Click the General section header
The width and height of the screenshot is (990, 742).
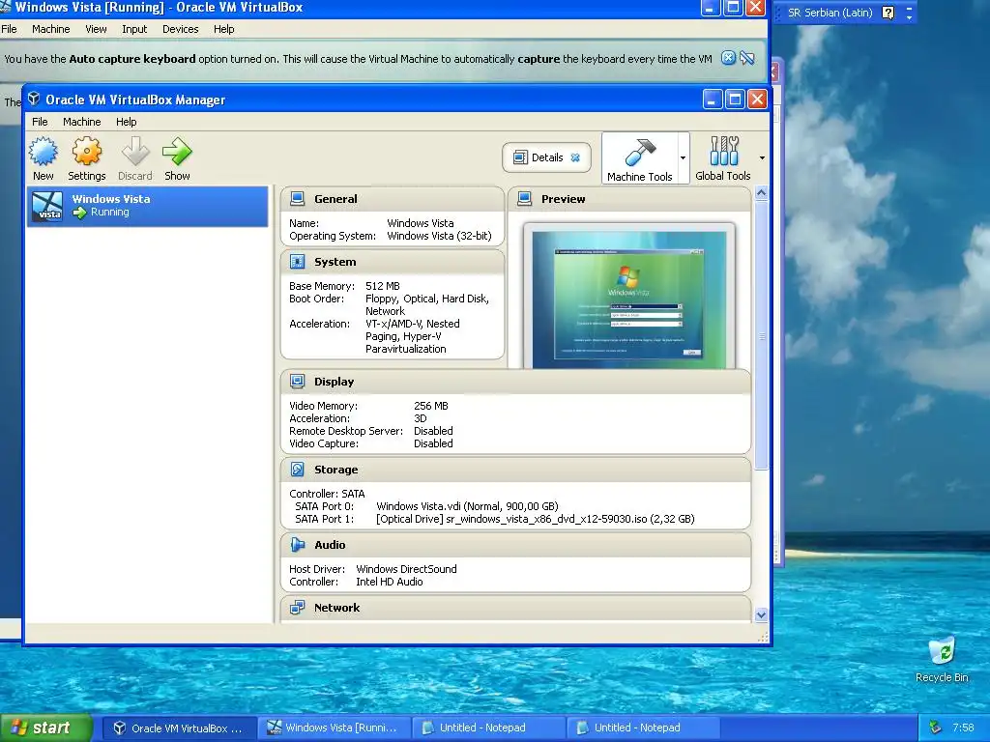pos(393,199)
